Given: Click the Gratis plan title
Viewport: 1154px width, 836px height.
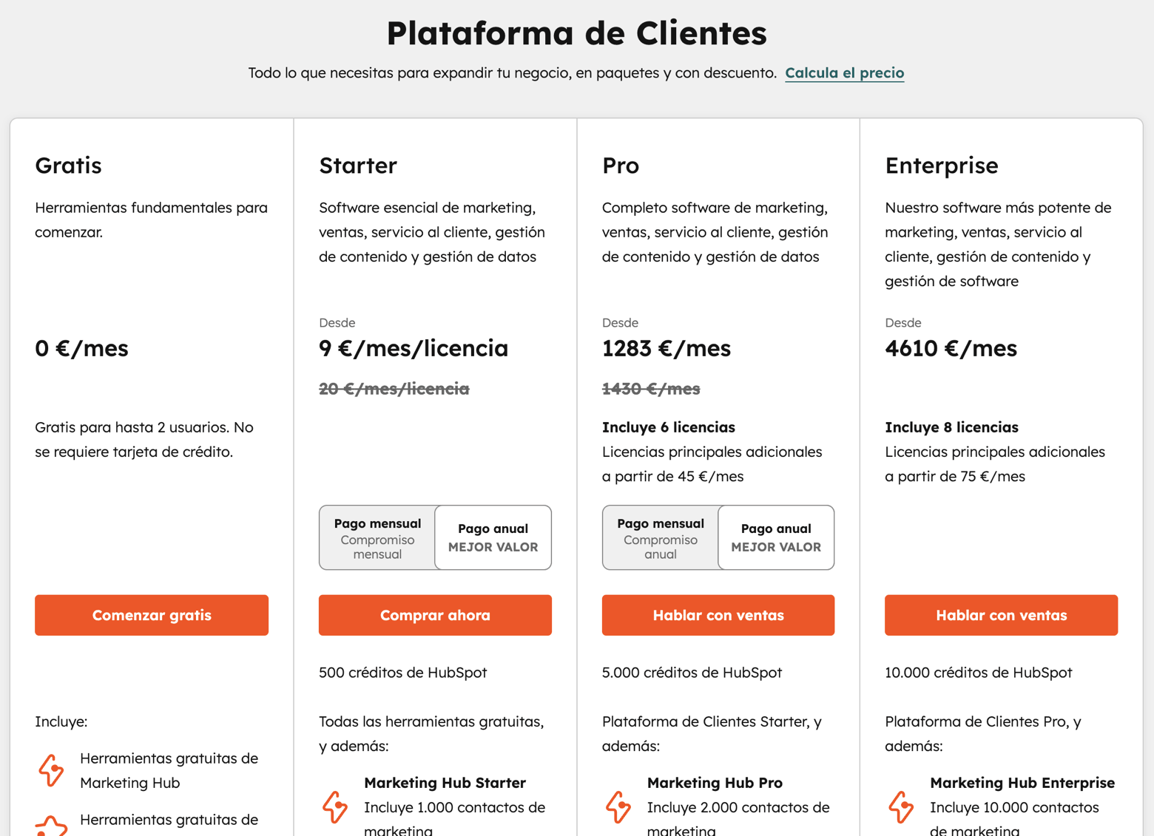Looking at the screenshot, I should click(x=68, y=166).
